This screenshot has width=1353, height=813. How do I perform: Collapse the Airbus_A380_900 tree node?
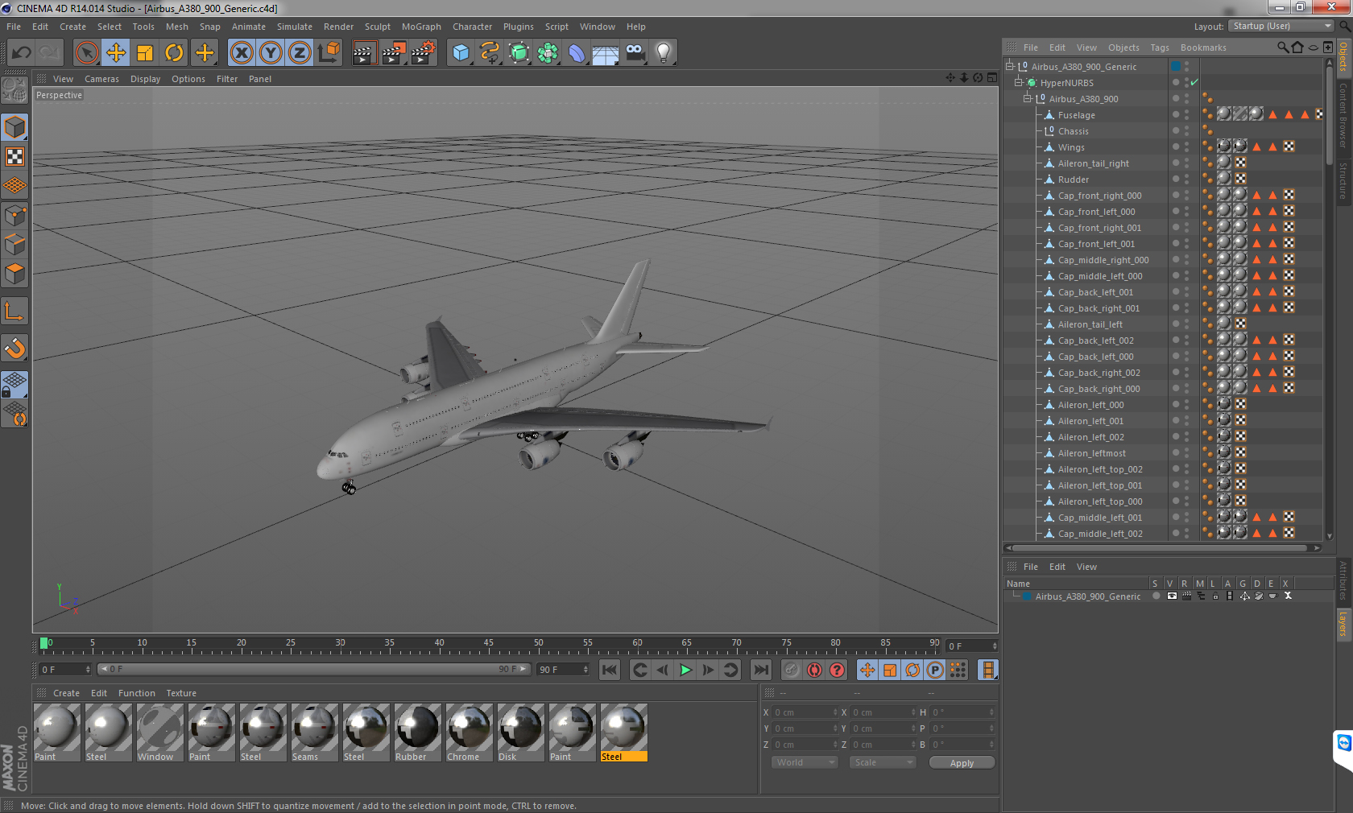1028,98
